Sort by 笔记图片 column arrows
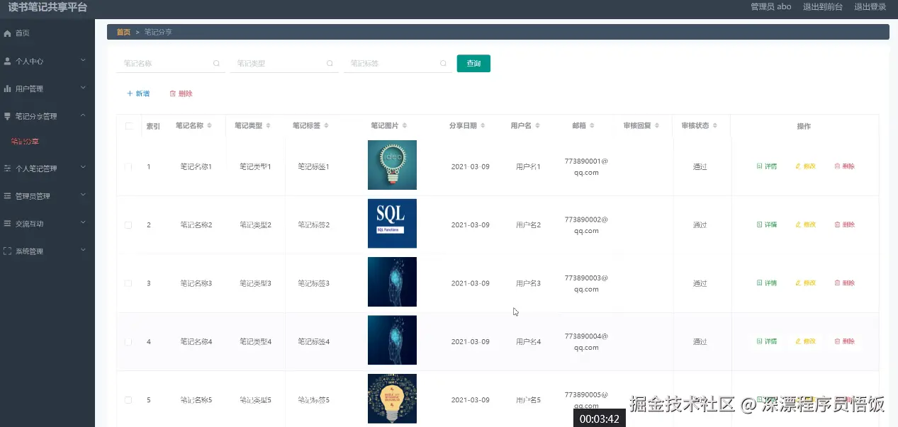898x427 pixels. point(405,125)
